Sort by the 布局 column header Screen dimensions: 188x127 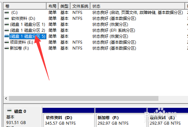(52, 6)
